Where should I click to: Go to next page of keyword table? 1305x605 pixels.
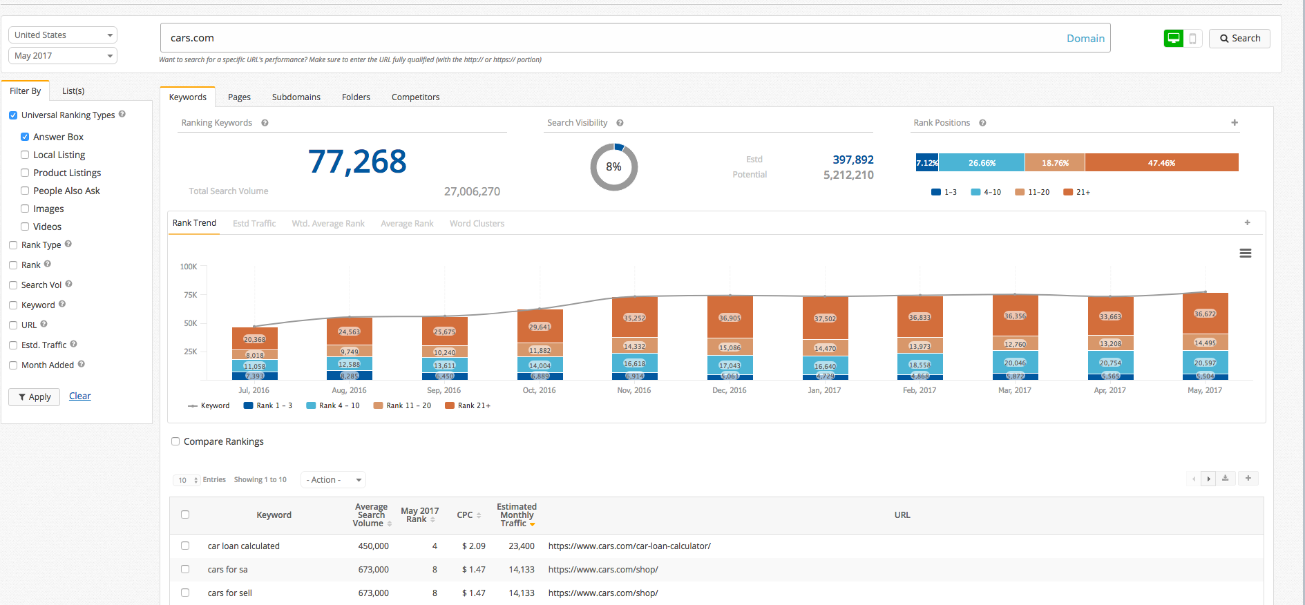1208,479
